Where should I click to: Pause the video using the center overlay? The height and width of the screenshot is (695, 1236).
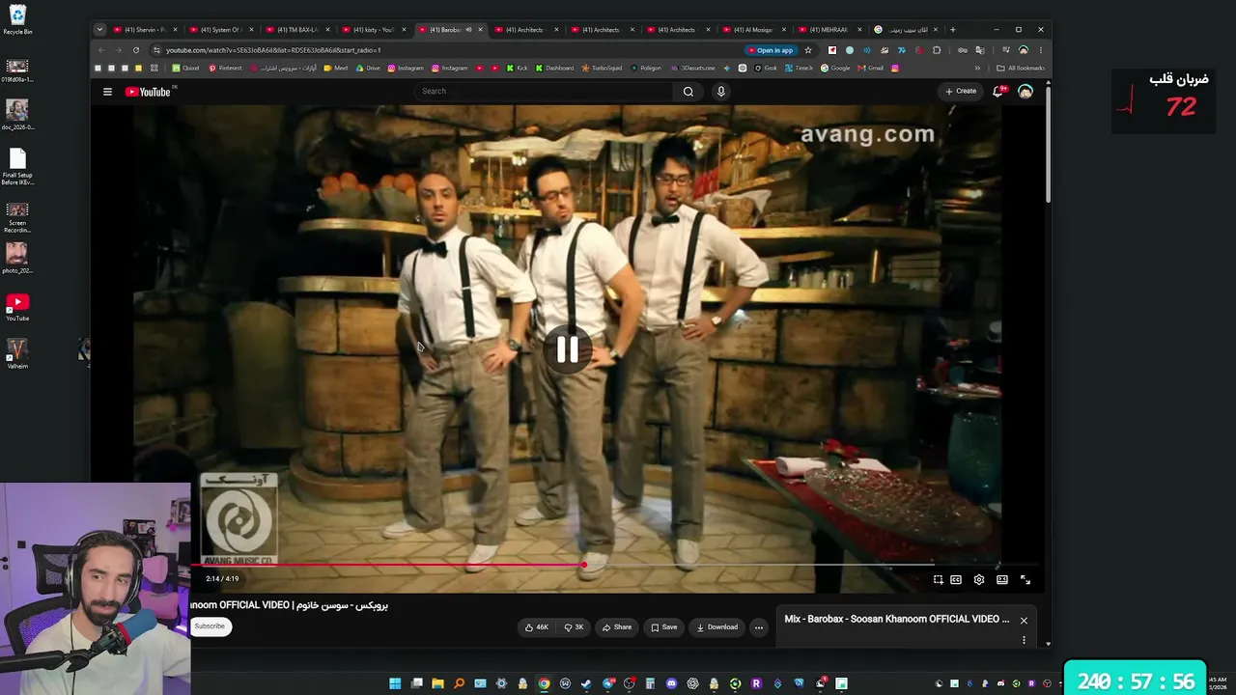click(567, 350)
